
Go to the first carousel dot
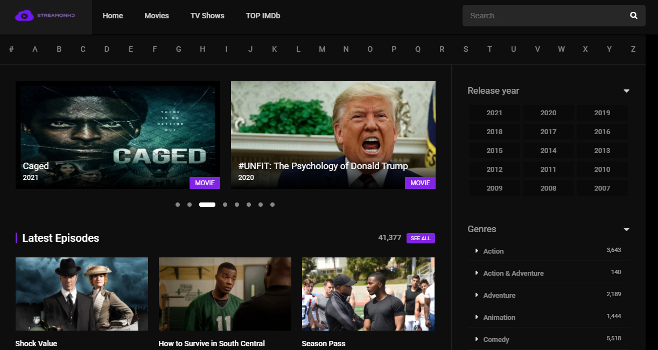178,205
